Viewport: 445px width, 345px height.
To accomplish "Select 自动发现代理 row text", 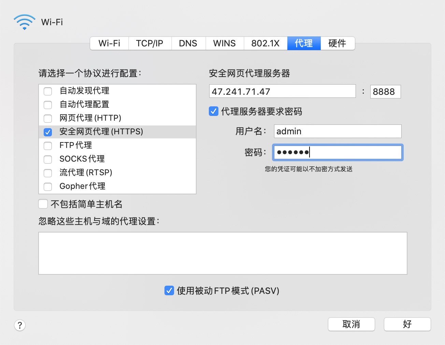I will [x=85, y=91].
